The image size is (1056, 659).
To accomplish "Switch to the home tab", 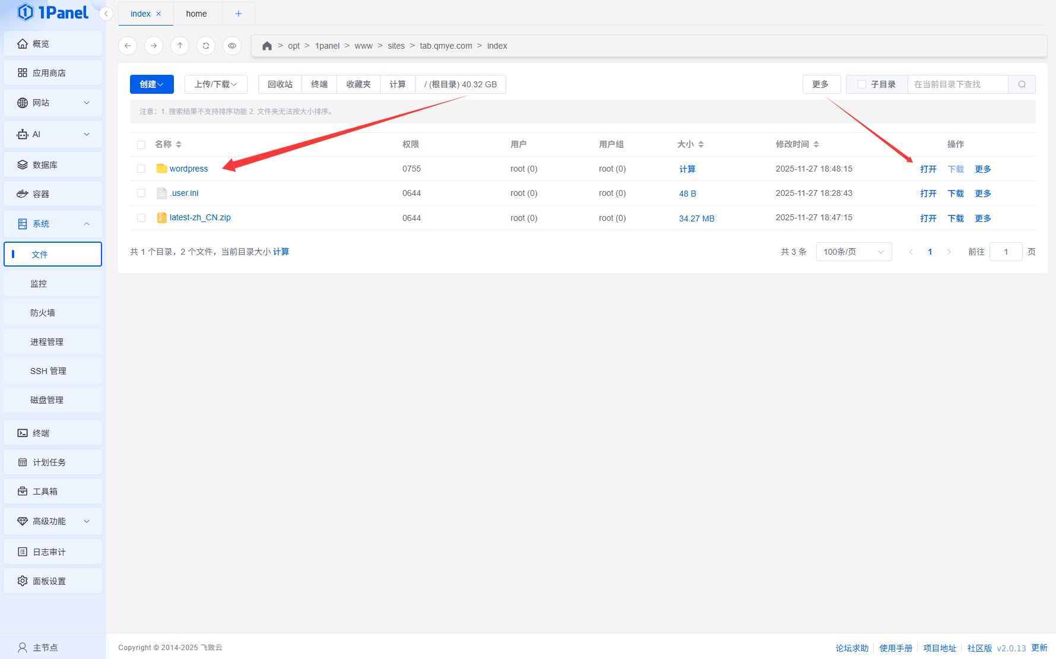I will 196,14.
